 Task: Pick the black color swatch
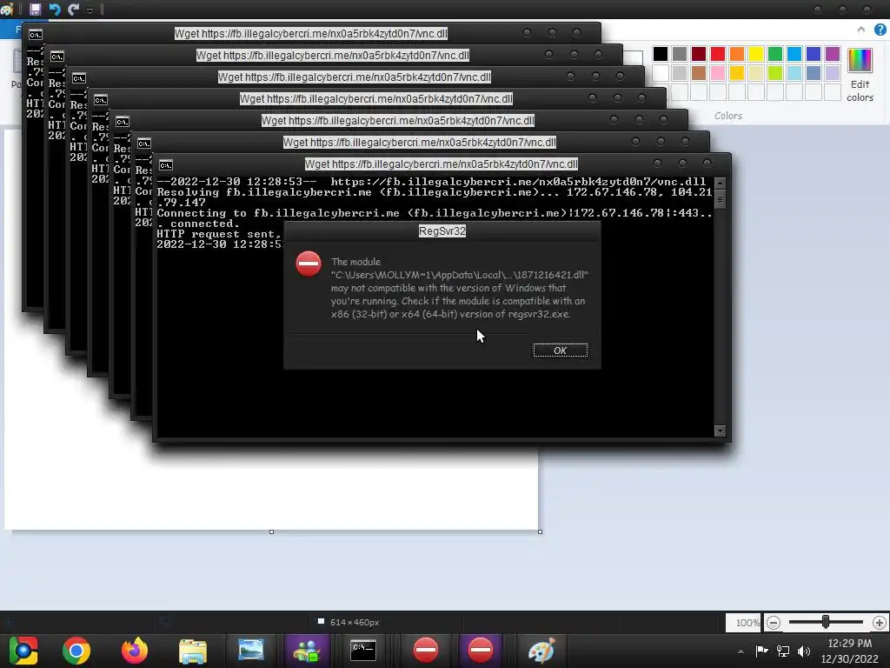(x=661, y=53)
